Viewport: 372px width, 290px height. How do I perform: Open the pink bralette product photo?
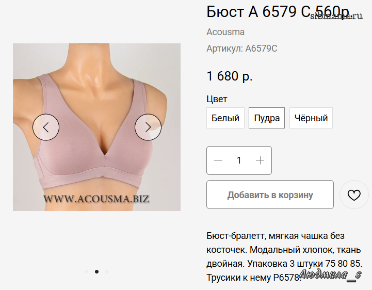point(96,127)
